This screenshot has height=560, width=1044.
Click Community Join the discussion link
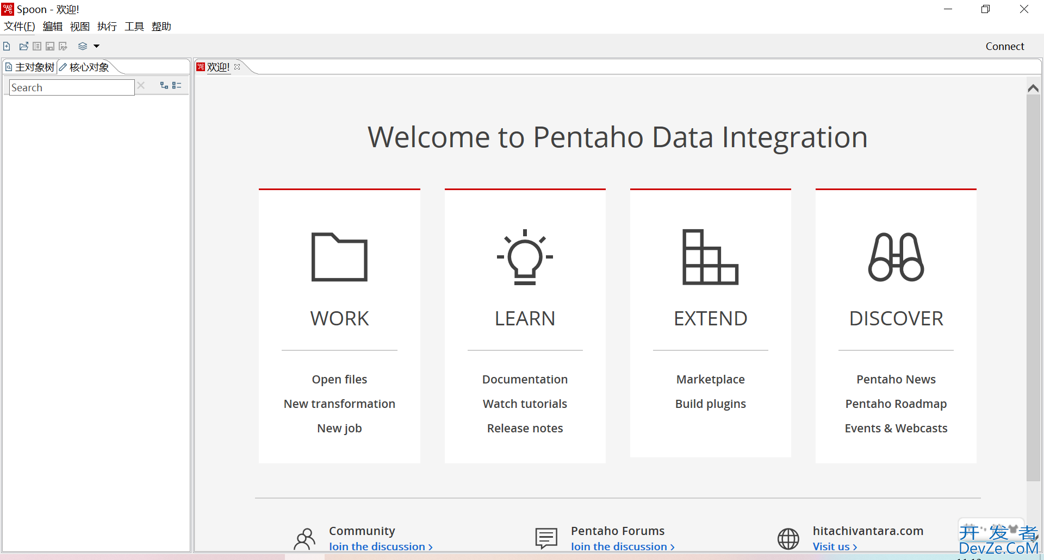pos(381,546)
